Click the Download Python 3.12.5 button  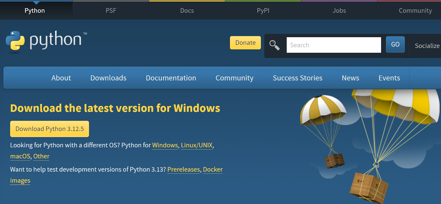[50, 129]
